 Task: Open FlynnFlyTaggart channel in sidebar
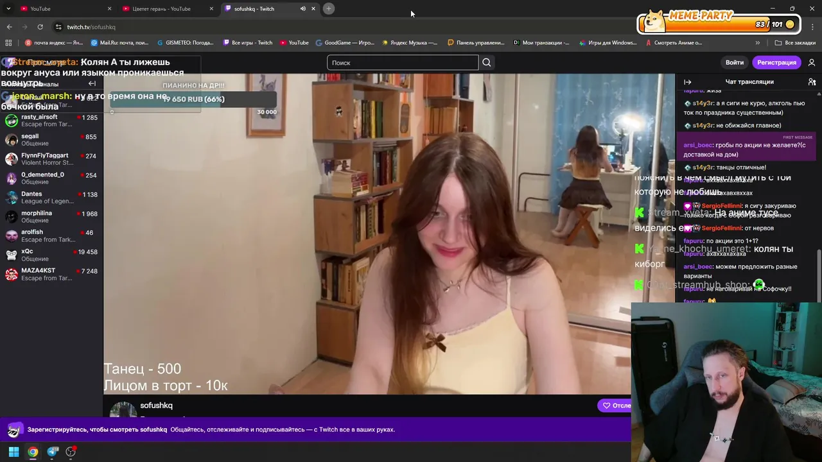pyautogui.click(x=51, y=159)
